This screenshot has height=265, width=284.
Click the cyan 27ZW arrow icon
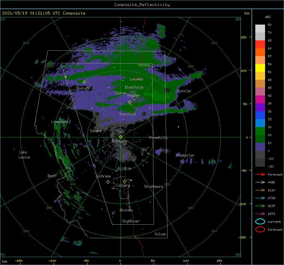[x=260, y=198]
